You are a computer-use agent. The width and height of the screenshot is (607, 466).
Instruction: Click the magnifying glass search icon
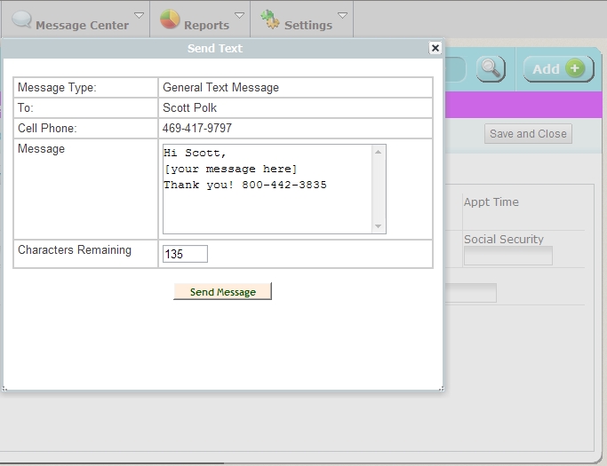(x=491, y=68)
